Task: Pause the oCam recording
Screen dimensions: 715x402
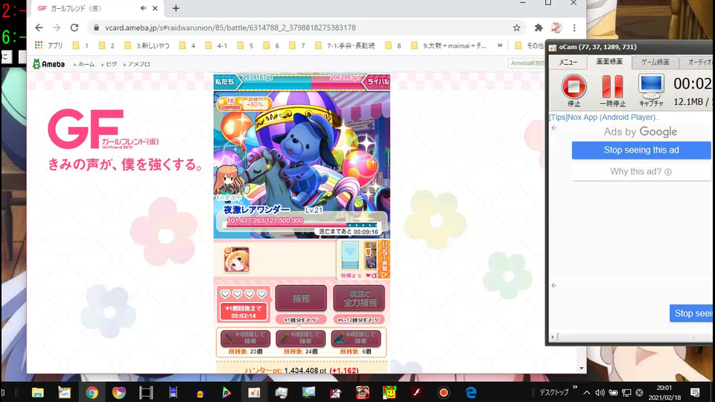Action: coord(612,86)
